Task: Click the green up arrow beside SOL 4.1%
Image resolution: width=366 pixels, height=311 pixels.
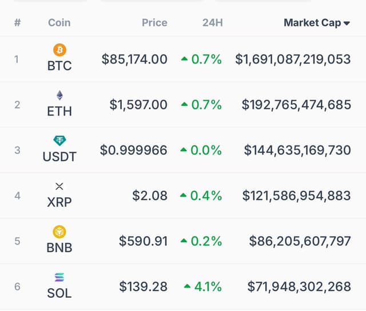Action: [187, 286]
